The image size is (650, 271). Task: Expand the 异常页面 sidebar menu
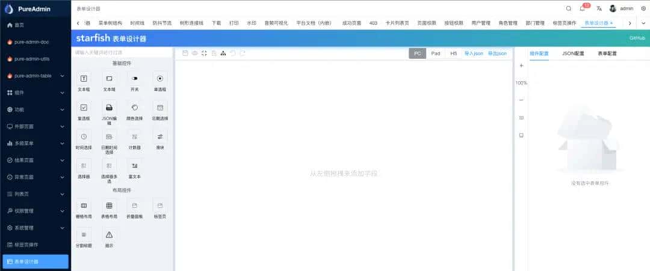[x=36, y=177]
